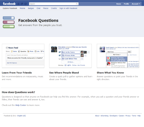144x127 pixels.
Task: Expand the Account dropdown
Action: coord(136,4)
